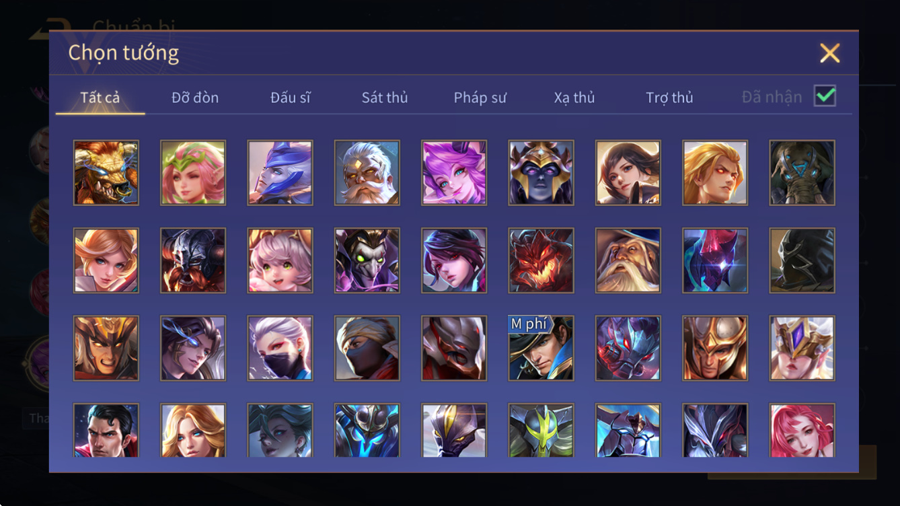
Task: Choose the hero marked with M phí label
Action: point(541,348)
